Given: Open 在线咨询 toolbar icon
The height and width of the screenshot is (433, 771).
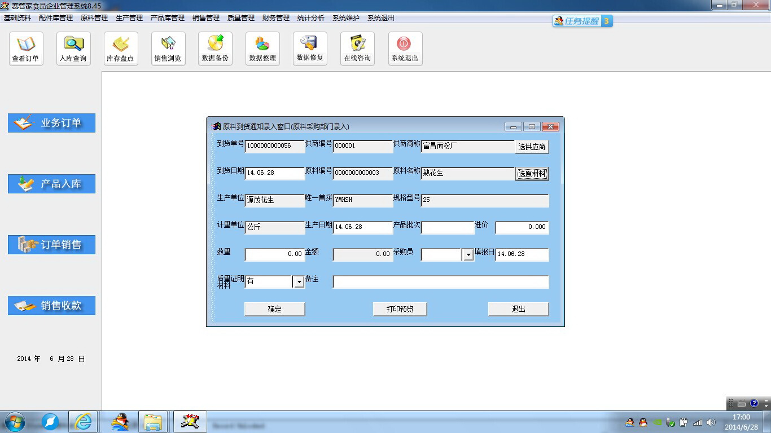Looking at the screenshot, I should pos(357,48).
